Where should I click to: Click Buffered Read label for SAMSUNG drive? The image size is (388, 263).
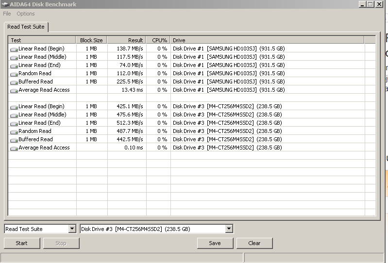[x=35, y=82]
